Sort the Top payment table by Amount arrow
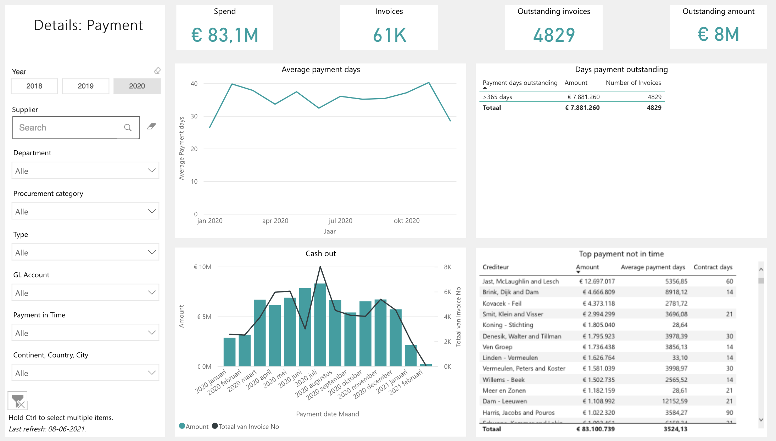Image resolution: width=776 pixels, height=441 pixels. click(x=579, y=272)
